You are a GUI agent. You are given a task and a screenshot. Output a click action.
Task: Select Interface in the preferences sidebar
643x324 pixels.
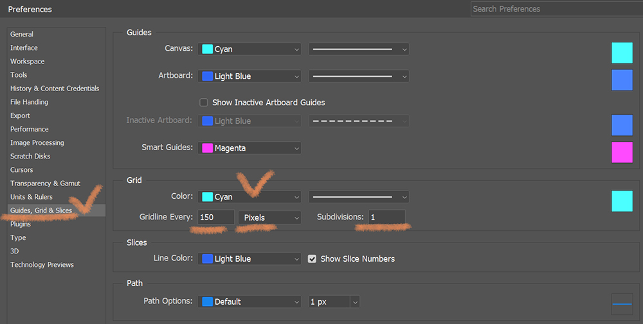pyautogui.click(x=24, y=48)
